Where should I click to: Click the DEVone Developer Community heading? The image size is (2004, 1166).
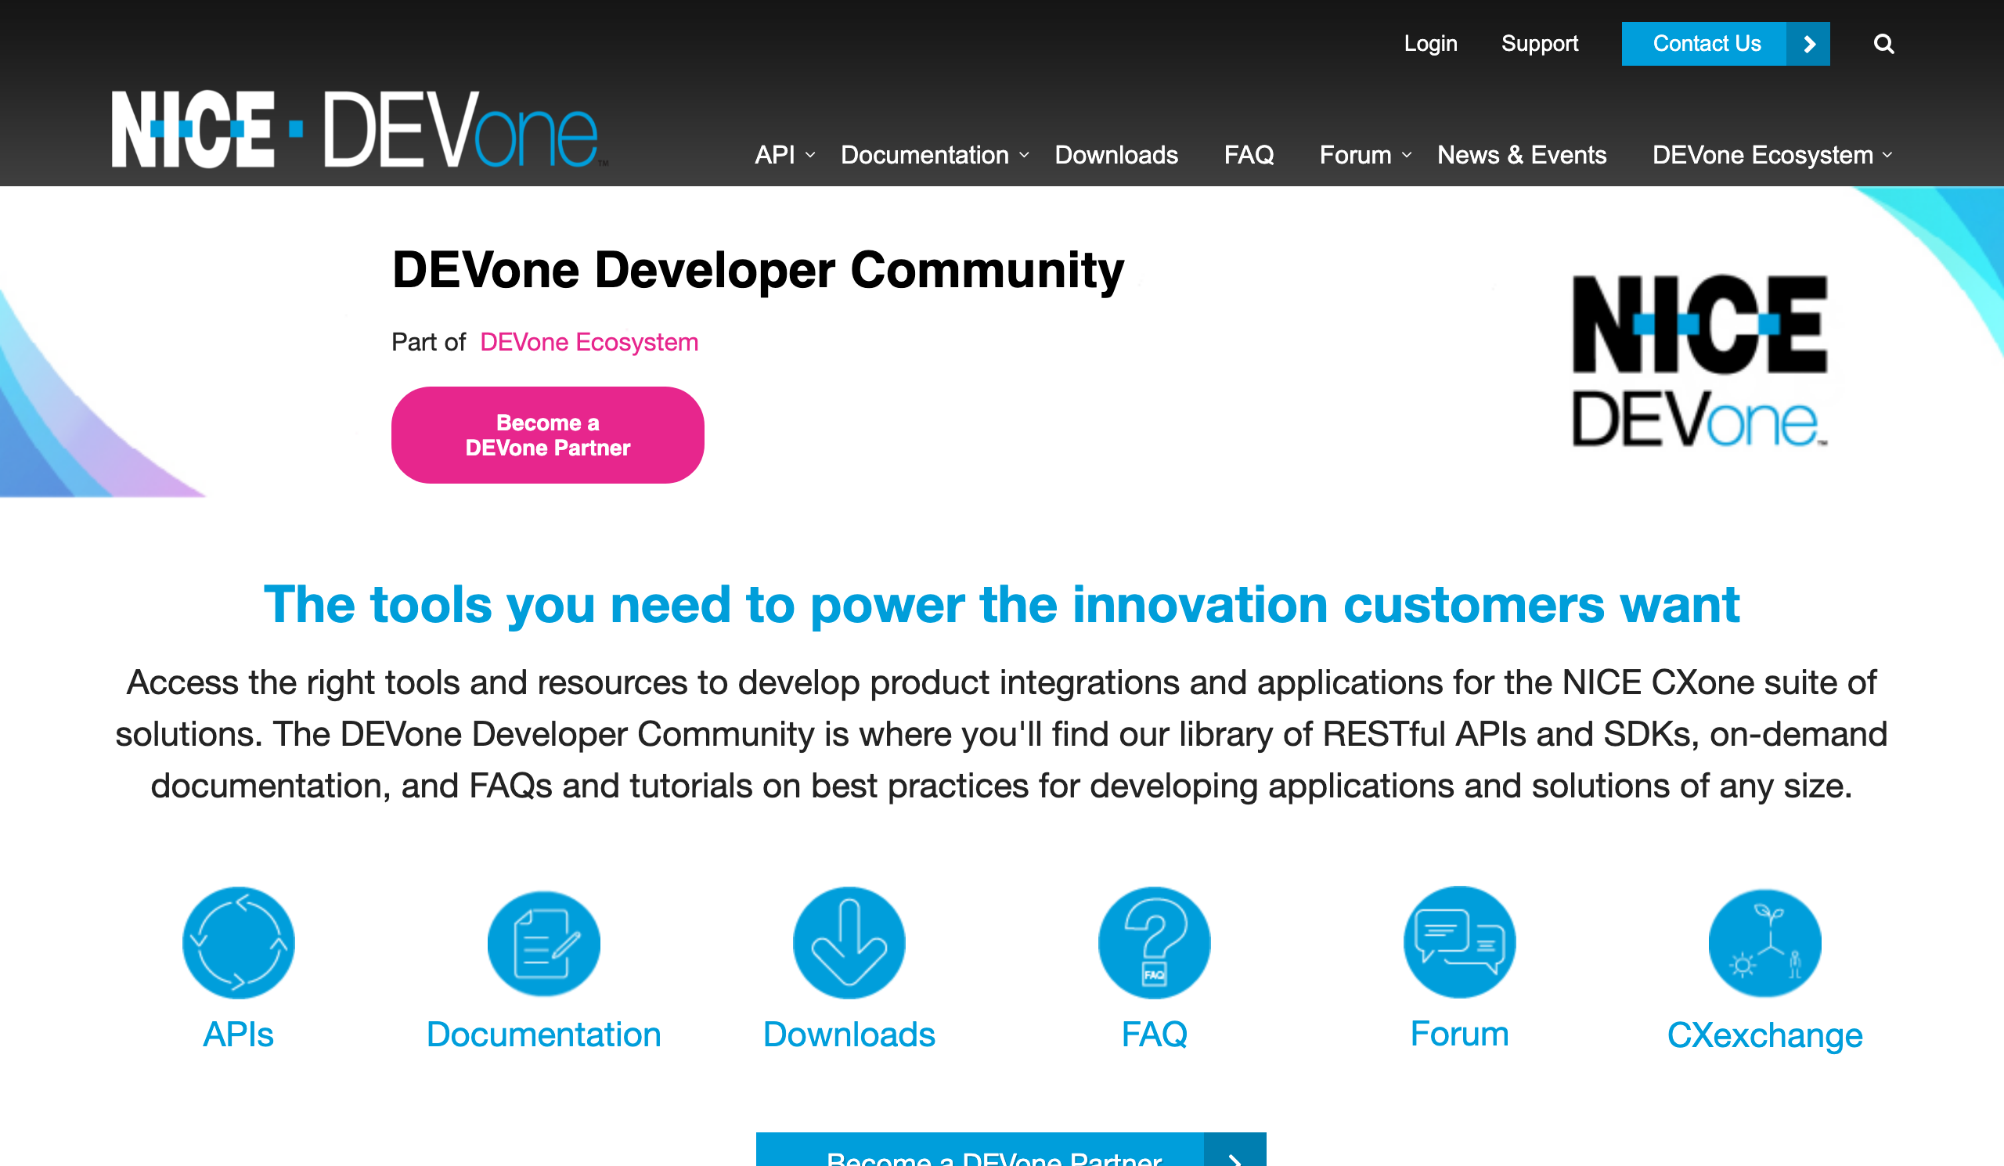point(759,270)
